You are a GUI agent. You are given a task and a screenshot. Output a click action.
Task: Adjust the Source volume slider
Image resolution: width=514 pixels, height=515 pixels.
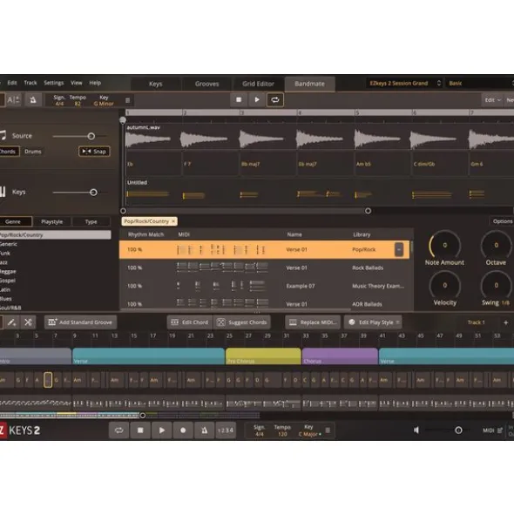pos(91,136)
